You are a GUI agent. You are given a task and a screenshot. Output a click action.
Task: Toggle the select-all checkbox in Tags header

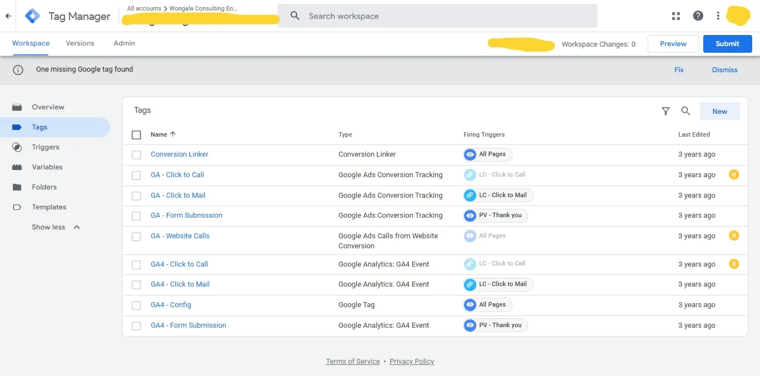pyautogui.click(x=136, y=134)
